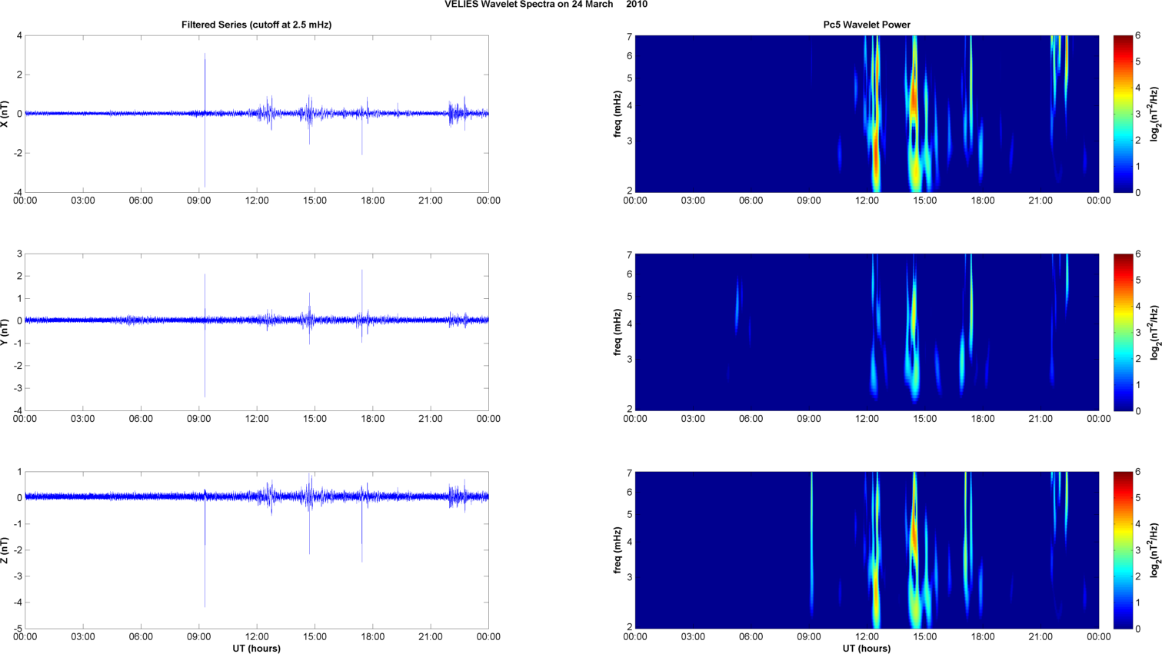Click "log2(nT²/Hz)" label of Y wavelet colorbar
Viewport: 1162px width, 654px height.
click(x=1154, y=332)
